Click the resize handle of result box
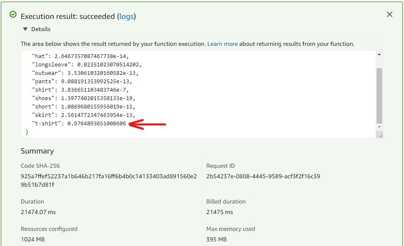 click(x=380, y=135)
